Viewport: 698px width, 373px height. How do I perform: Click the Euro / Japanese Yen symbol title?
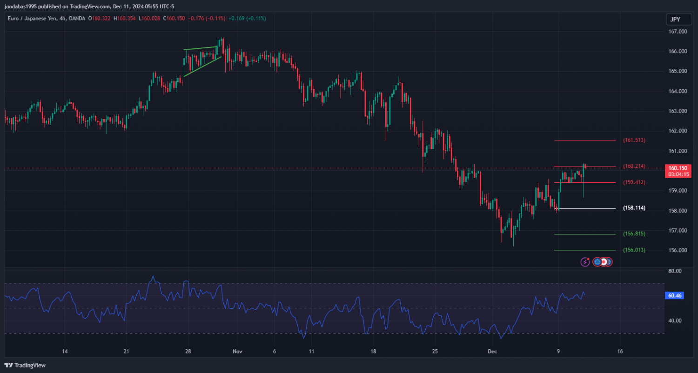[32, 18]
